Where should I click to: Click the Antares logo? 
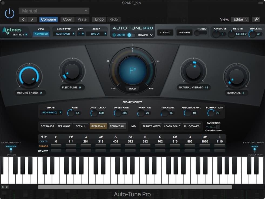[x=12, y=30]
